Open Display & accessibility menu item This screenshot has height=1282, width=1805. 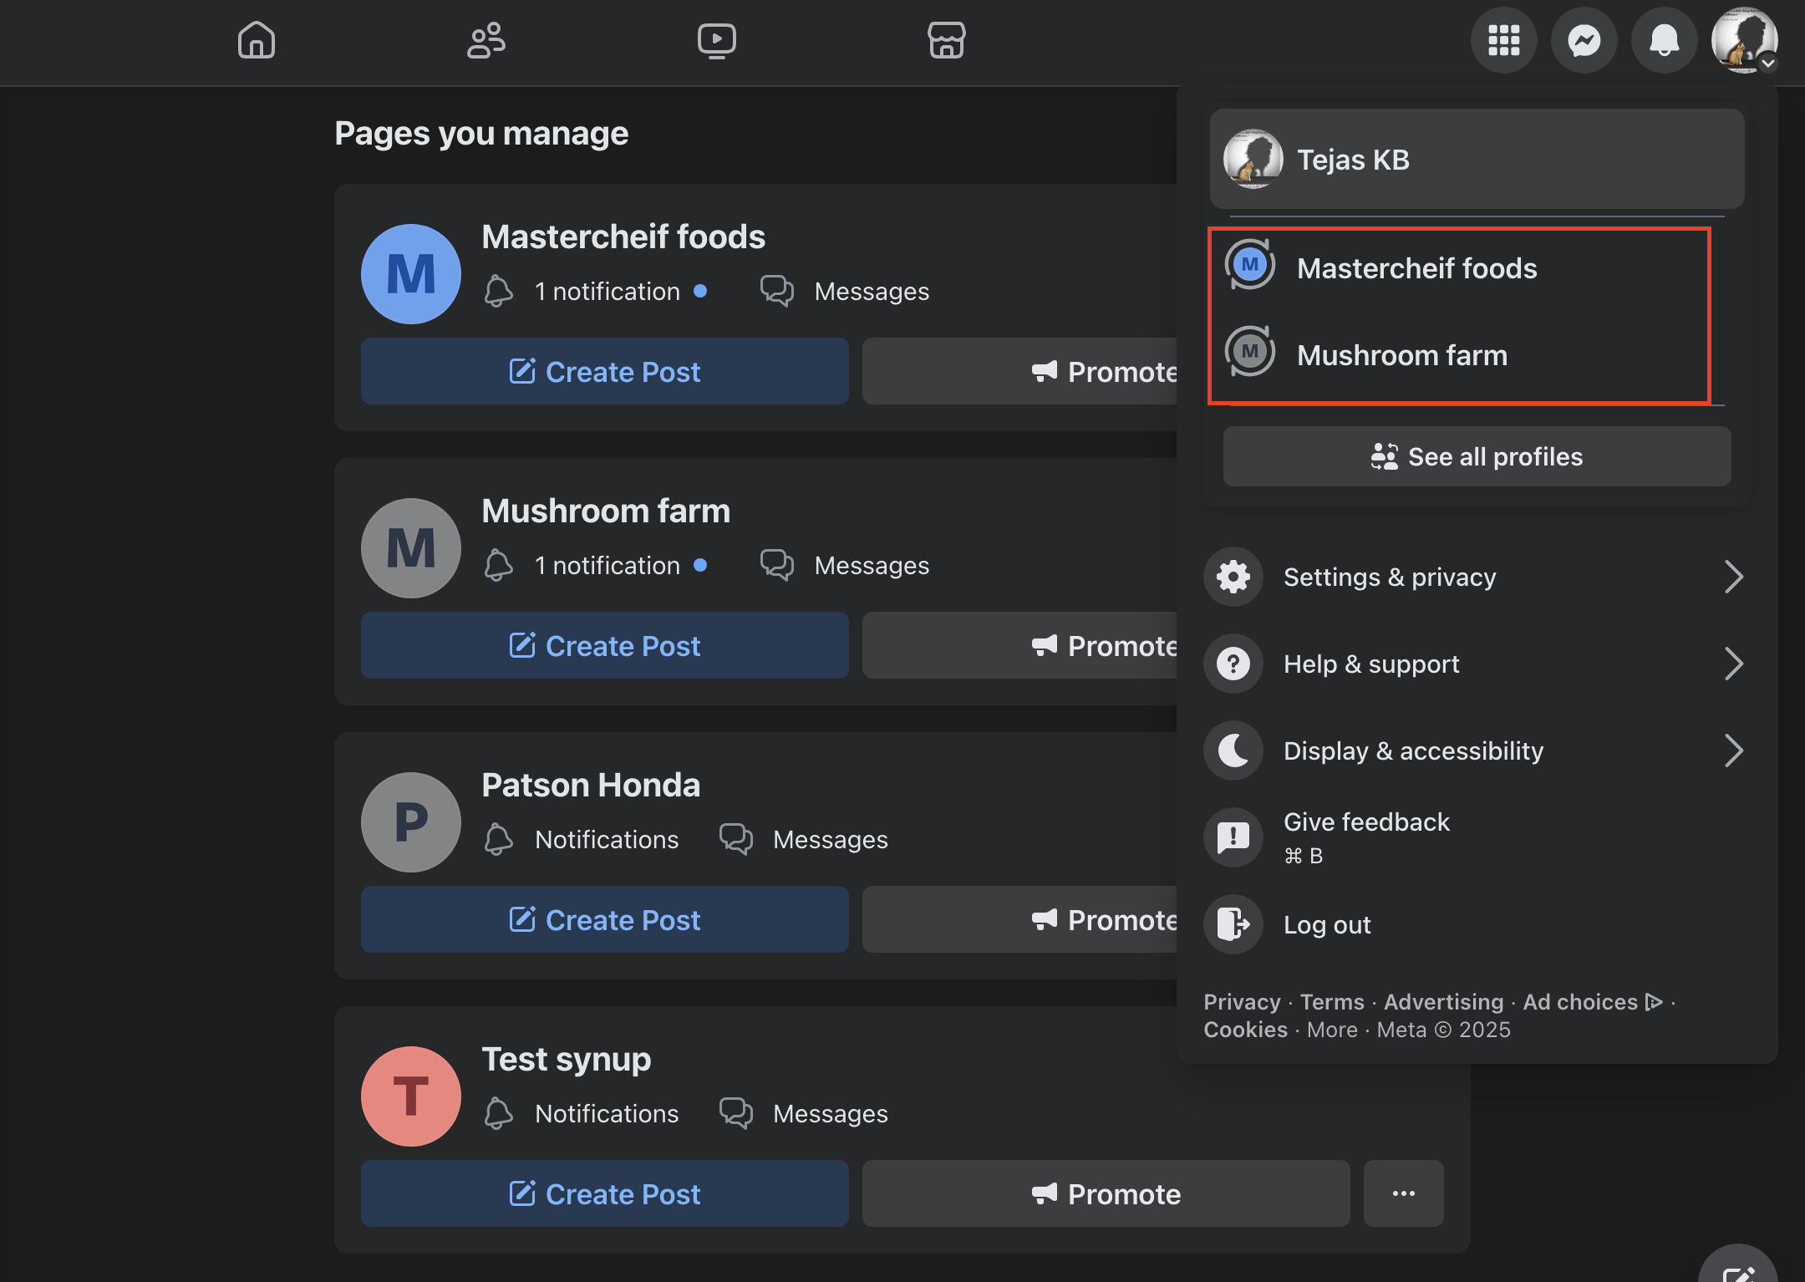(x=1477, y=750)
